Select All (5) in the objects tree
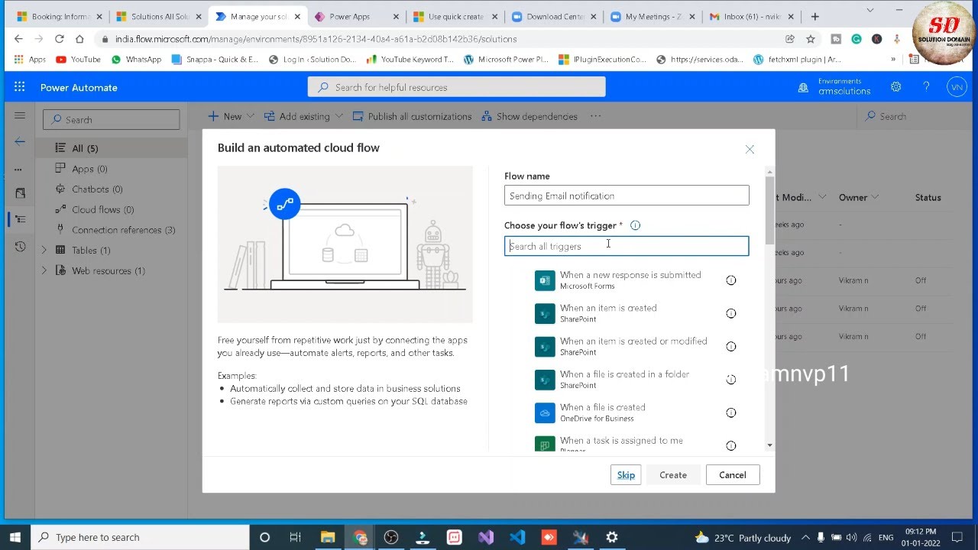This screenshot has height=550, width=978. point(111,148)
